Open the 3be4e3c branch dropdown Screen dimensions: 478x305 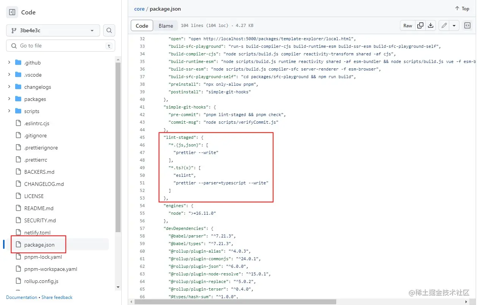point(53,30)
